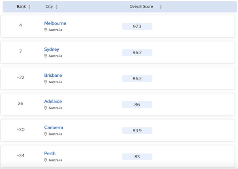Click the location pin icon under Canberra
238x169 pixels.
coord(46,134)
